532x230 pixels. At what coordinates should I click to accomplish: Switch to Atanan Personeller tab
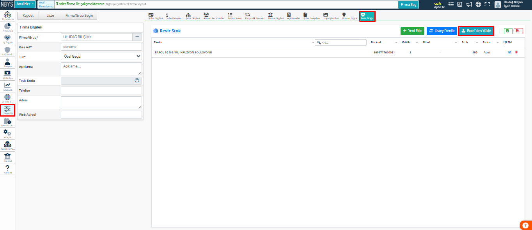pos(214,16)
